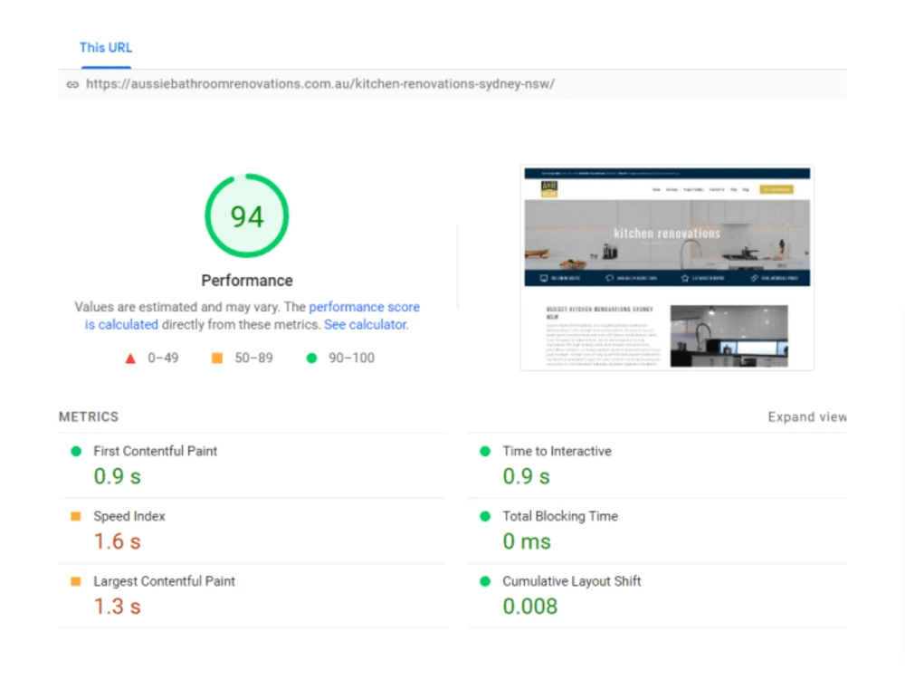The image size is (905, 679).
Task: Click the 0.9 s Time to Interactive value
Action: [527, 477]
